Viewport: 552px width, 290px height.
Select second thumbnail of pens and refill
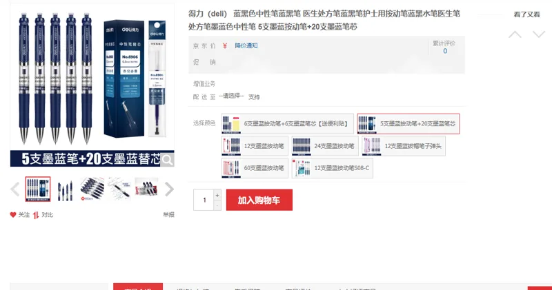(x=65, y=189)
